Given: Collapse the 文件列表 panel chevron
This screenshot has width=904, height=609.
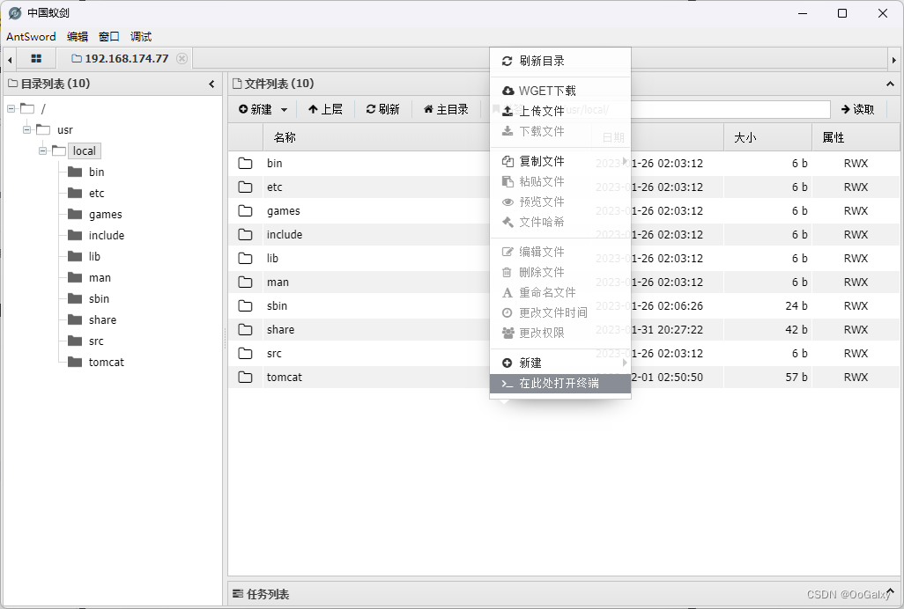Looking at the screenshot, I should tap(890, 84).
